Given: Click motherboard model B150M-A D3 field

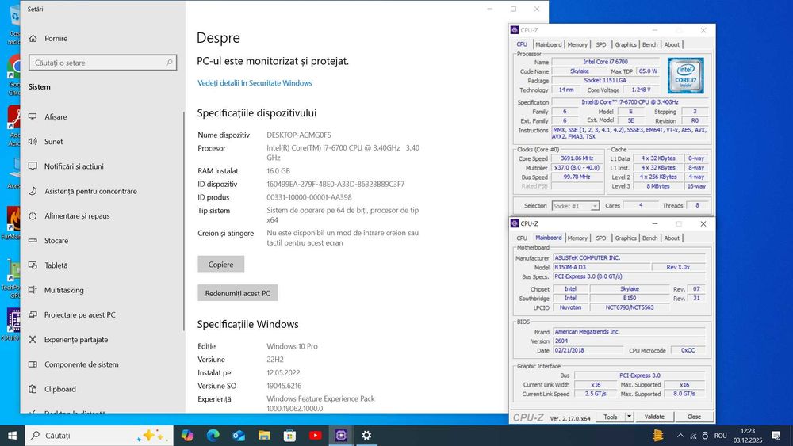Looking at the screenshot, I should (601, 267).
